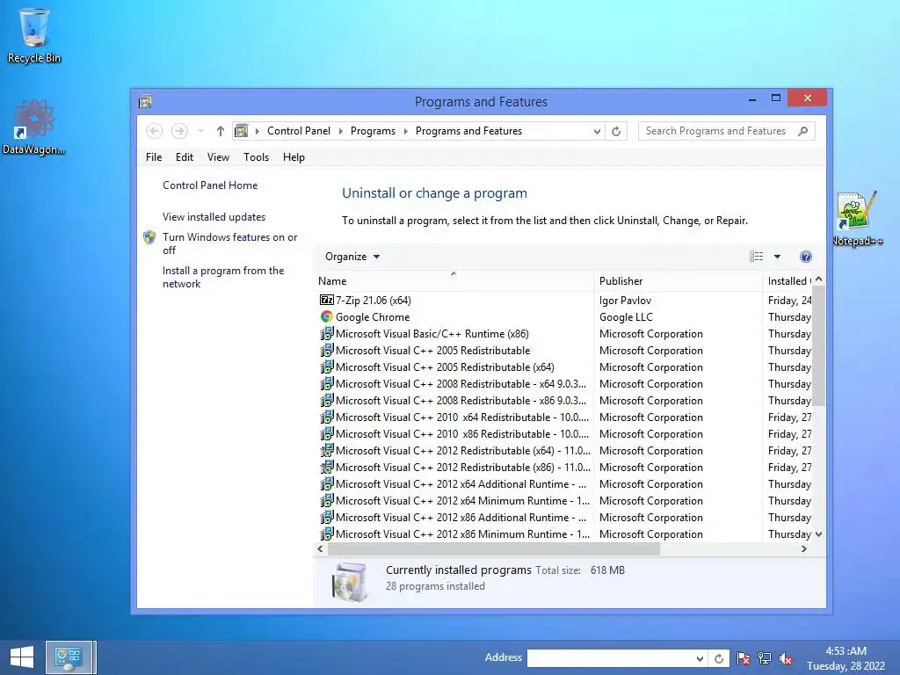900x675 pixels.
Task: Select Visual C++ 2012 x86 Additional Runtime
Action: pos(454,517)
